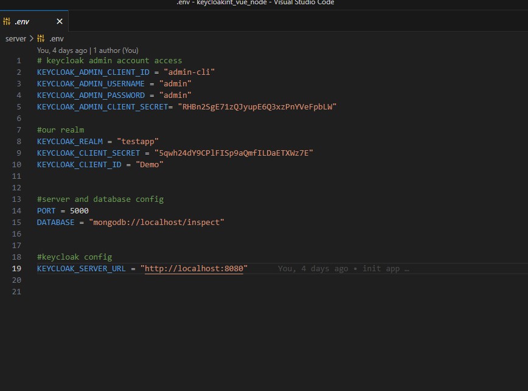Click line number 1 in gutter
The width and height of the screenshot is (528, 391).
click(19, 61)
